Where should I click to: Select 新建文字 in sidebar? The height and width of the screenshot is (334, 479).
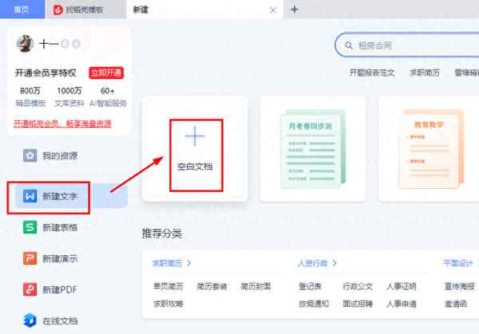tap(71, 196)
